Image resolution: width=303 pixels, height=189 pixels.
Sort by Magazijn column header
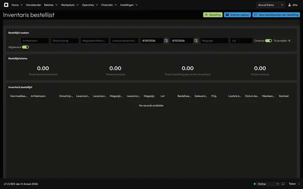[149, 96]
